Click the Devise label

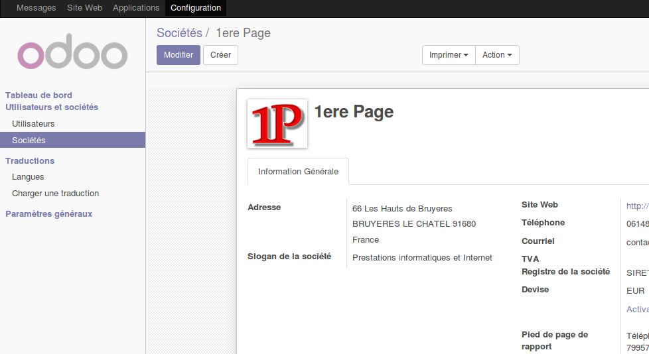point(535,290)
